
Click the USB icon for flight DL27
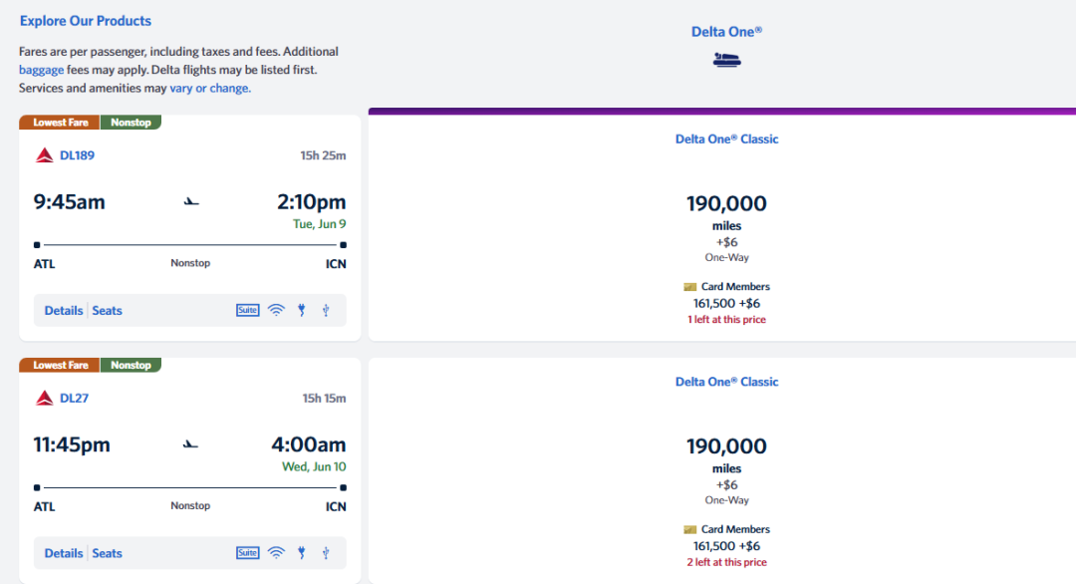point(326,553)
